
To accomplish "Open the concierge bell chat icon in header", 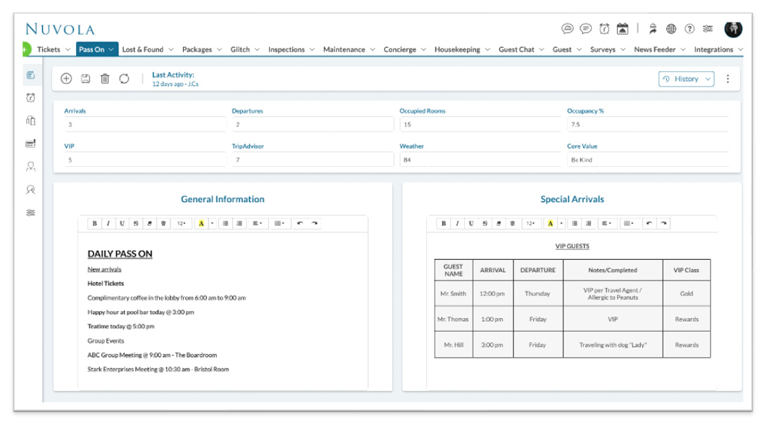I will pos(567,29).
